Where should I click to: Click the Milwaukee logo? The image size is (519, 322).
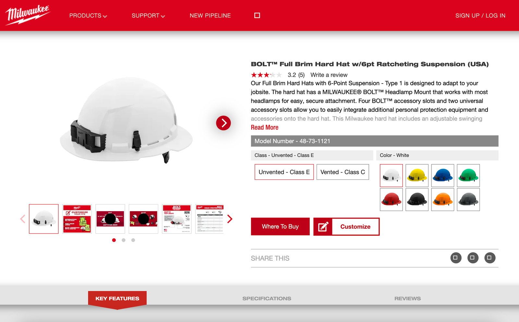[28, 15]
